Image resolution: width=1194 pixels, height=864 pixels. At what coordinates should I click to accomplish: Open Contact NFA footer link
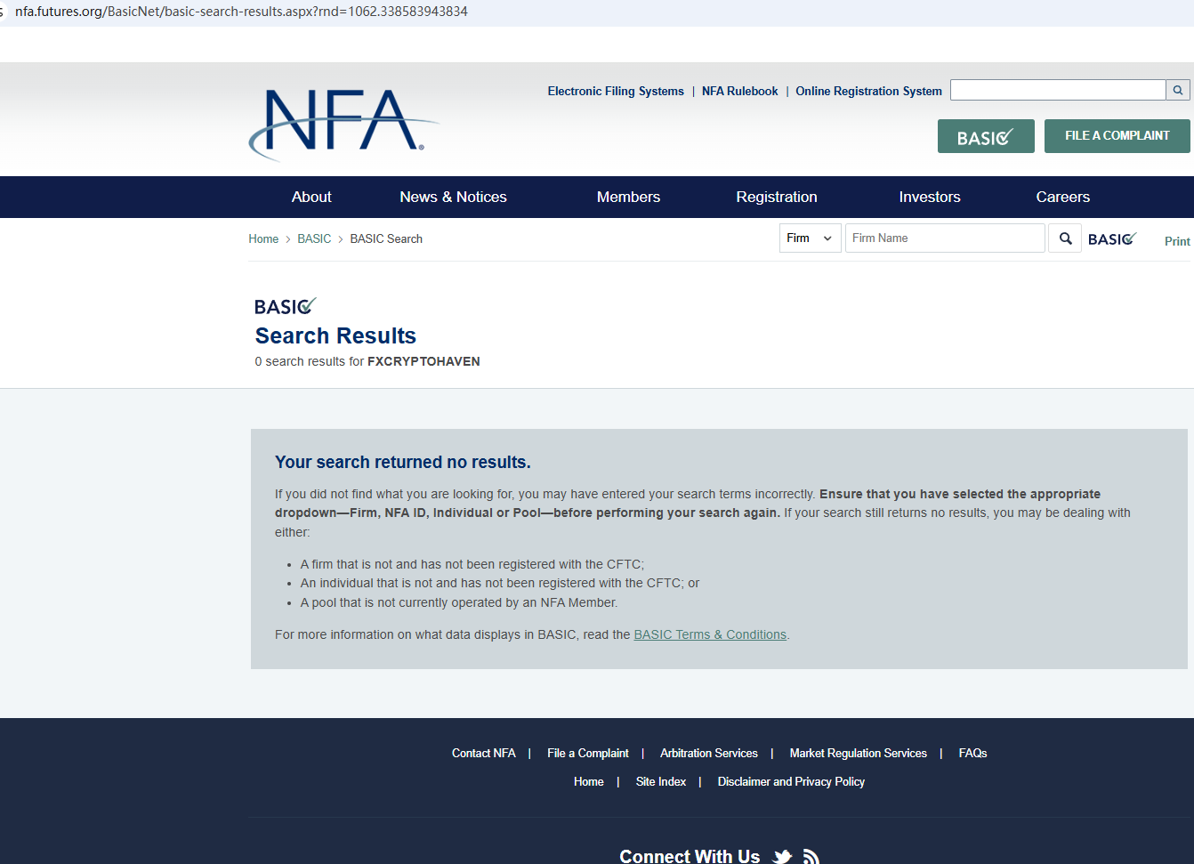tap(483, 753)
